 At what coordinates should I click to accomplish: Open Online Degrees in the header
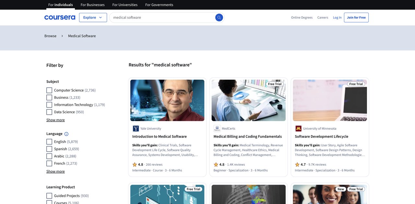[x=302, y=17]
